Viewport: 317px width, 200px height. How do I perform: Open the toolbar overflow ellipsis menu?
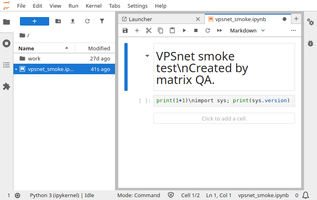293,30
